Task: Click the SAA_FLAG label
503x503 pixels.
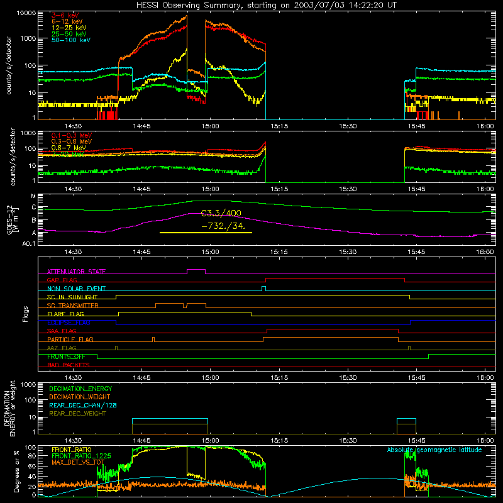Action: click(x=62, y=331)
